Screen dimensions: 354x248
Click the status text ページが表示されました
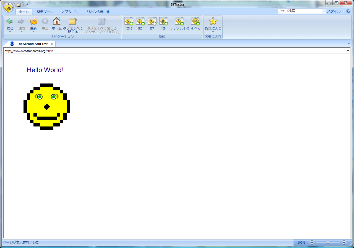[x=21, y=242]
